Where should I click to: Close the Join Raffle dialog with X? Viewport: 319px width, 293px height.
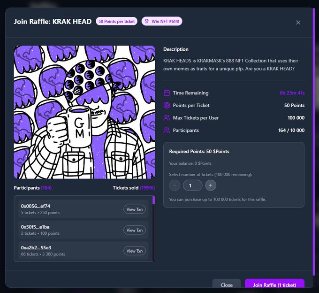pos(298,23)
